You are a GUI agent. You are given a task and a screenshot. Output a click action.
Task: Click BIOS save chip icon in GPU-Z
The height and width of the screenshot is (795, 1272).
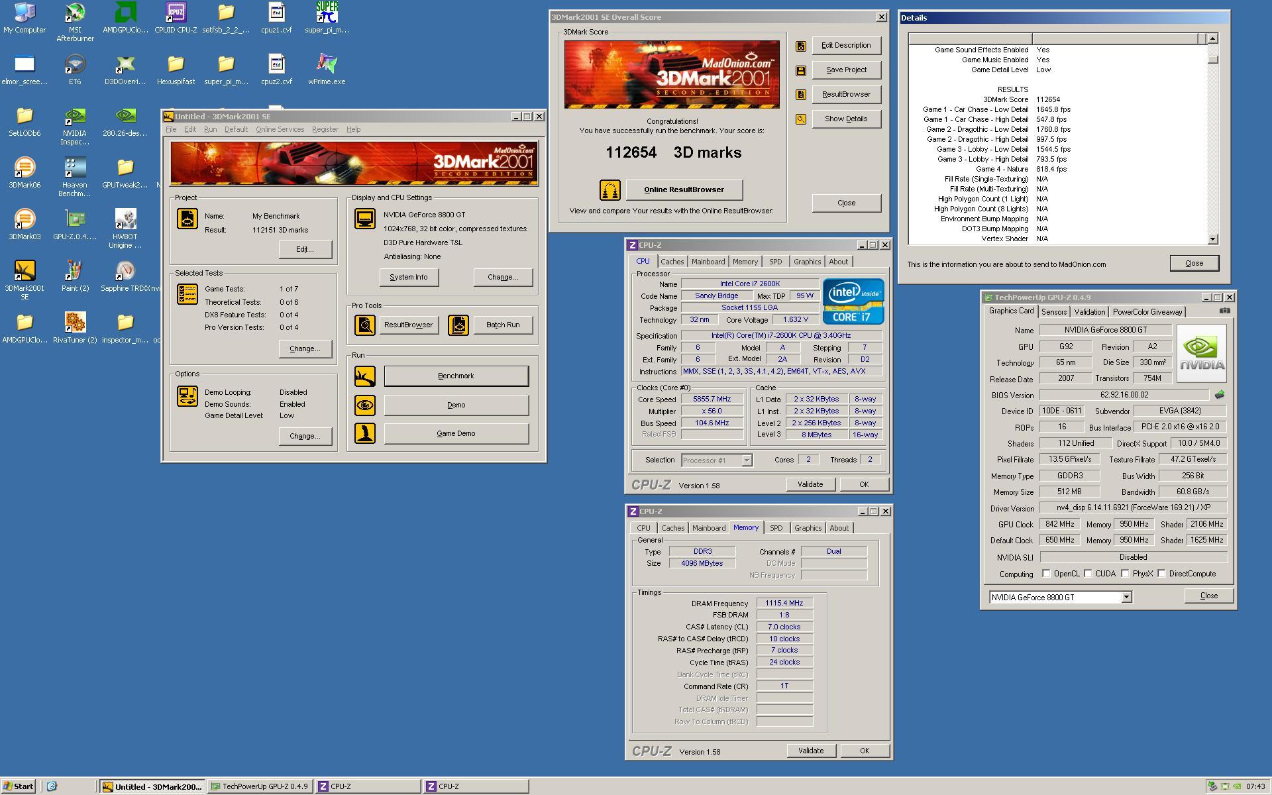tap(1219, 395)
